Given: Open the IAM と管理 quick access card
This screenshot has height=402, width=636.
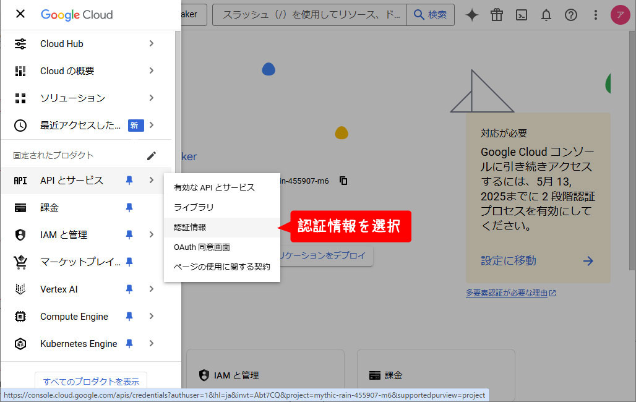Looking at the screenshot, I should (265, 375).
